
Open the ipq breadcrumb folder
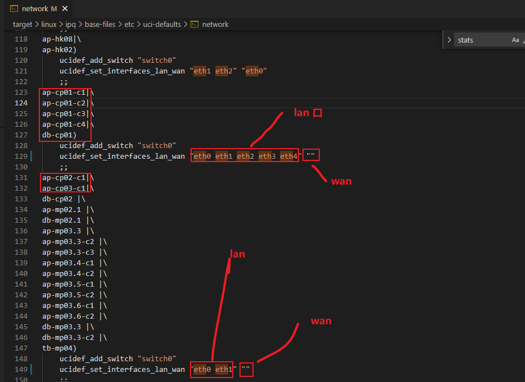70,24
